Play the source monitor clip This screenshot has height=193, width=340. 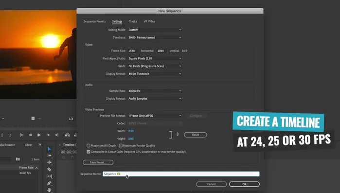click(x=39, y=135)
